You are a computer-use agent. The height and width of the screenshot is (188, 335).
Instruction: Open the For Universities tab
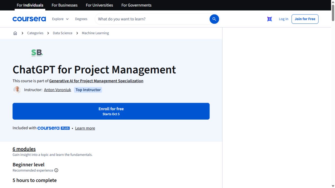[99, 5]
